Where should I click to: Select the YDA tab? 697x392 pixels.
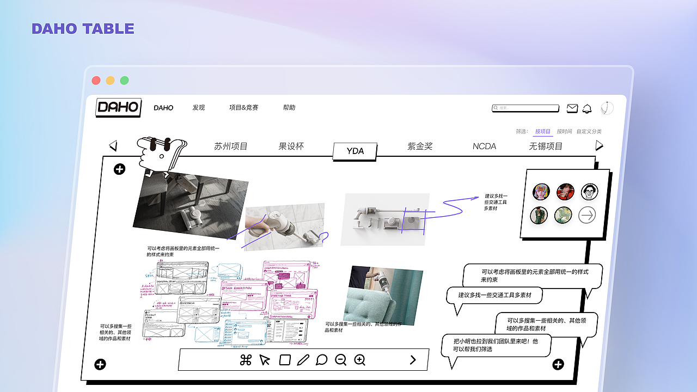click(x=355, y=151)
